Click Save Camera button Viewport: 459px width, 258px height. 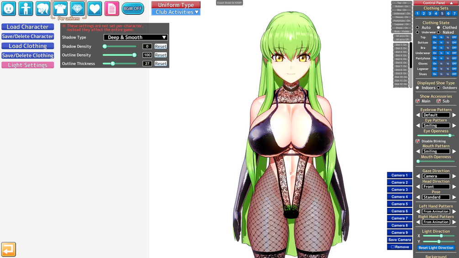pos(400,240)
